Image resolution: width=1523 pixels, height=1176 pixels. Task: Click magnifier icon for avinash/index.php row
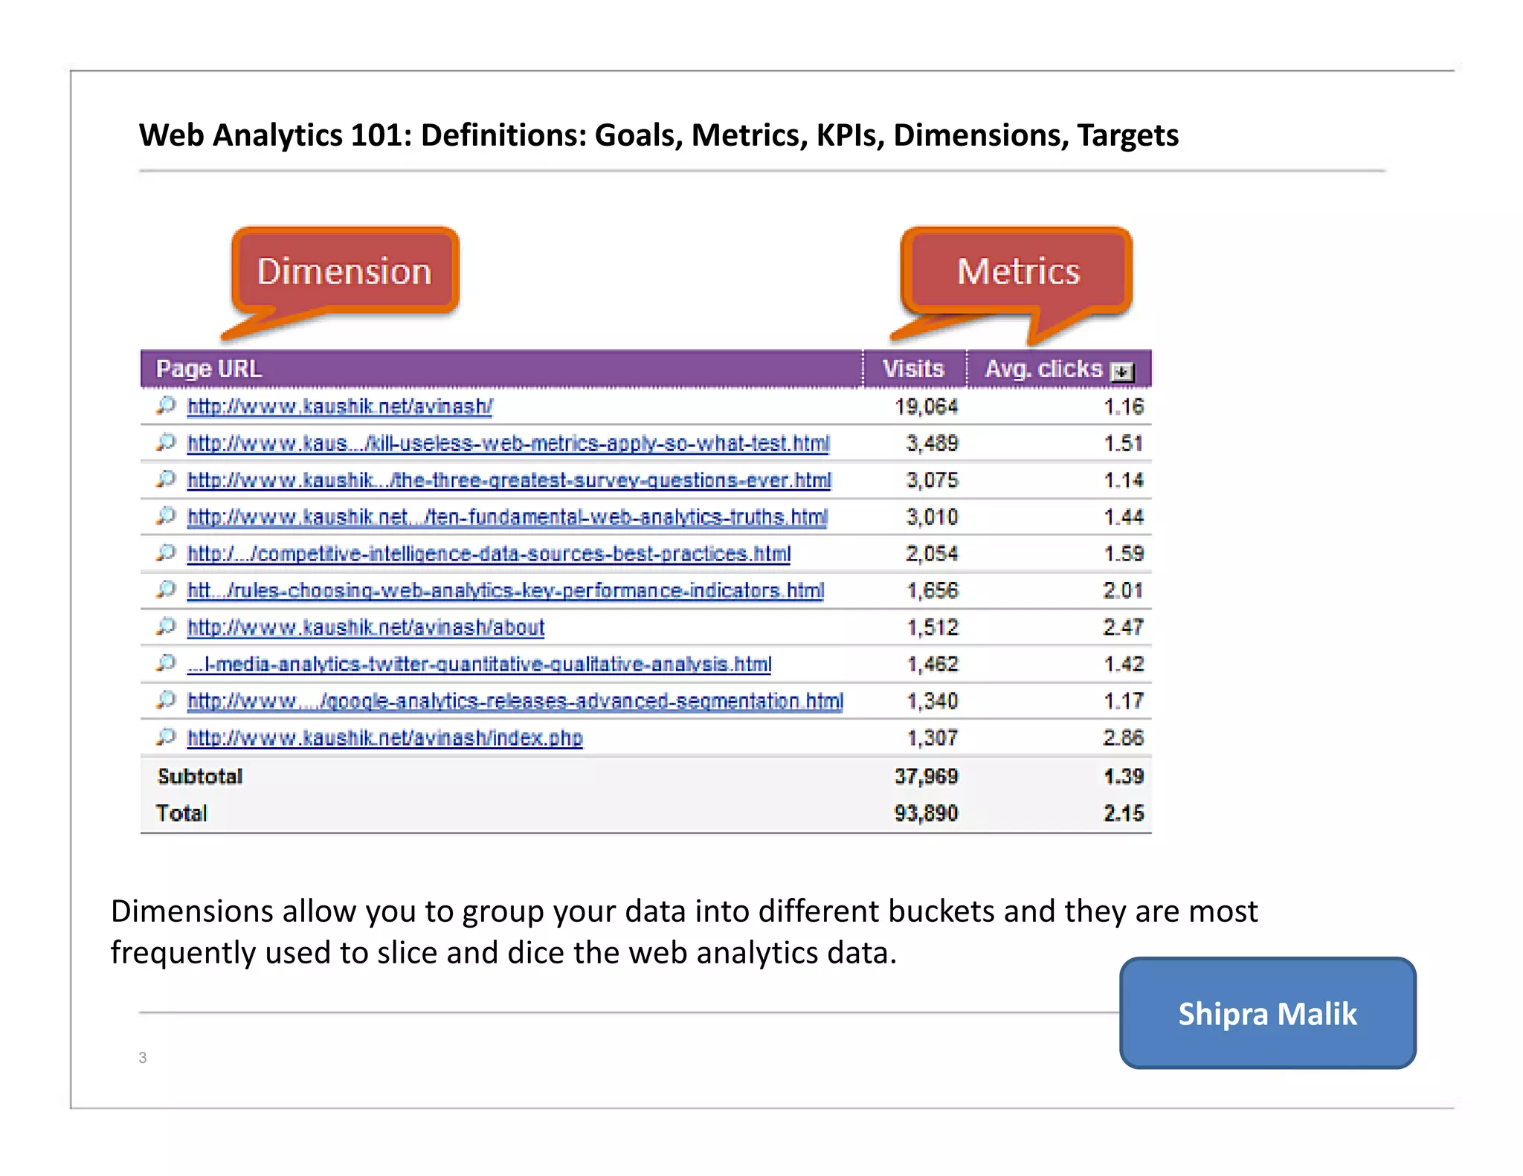pyautogui.click(x=166, y=737)
